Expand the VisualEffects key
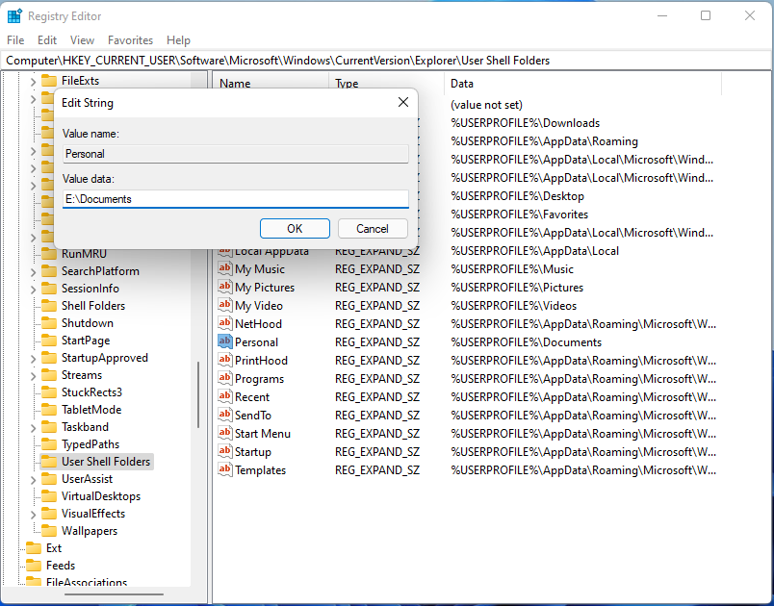The height and width of the screenshot is (606, 774). [x=33, y=514]
